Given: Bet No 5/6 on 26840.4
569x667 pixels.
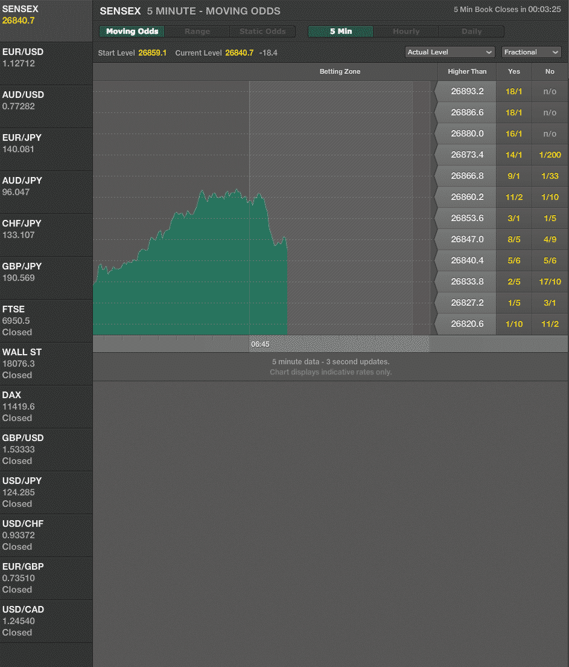Looking at the screenshot, I should click(550, 260).
